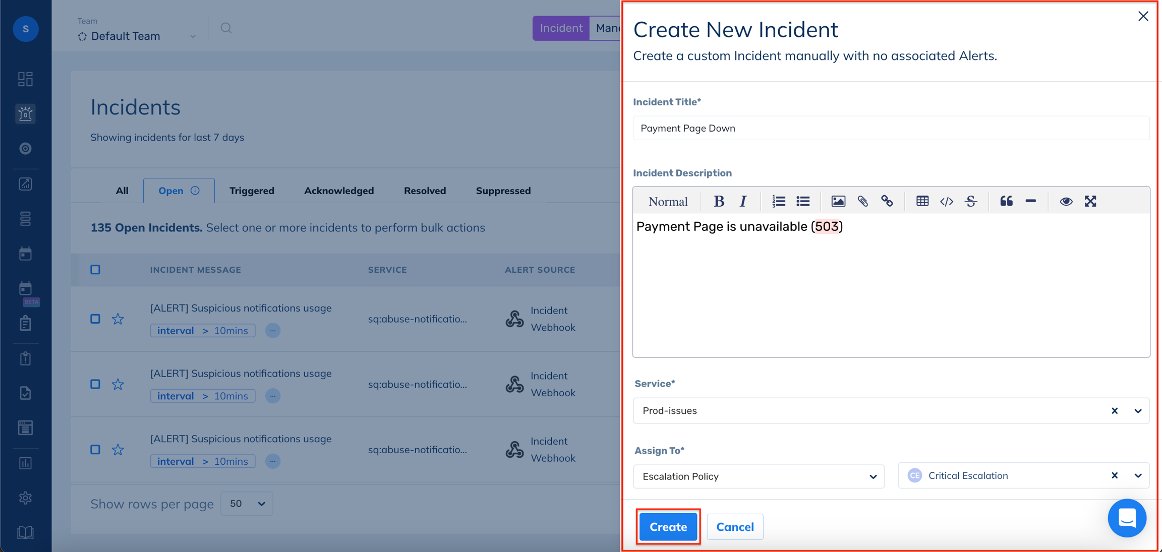Open the book documentation icon in sidebar
This screenshot has height=552, width=1162.
coord(25,532)
